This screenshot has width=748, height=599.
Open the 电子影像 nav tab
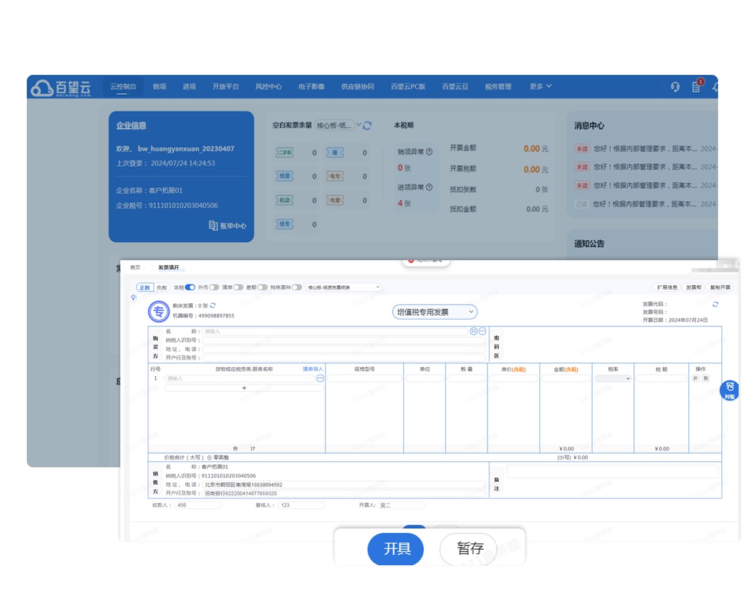(312, 87)
